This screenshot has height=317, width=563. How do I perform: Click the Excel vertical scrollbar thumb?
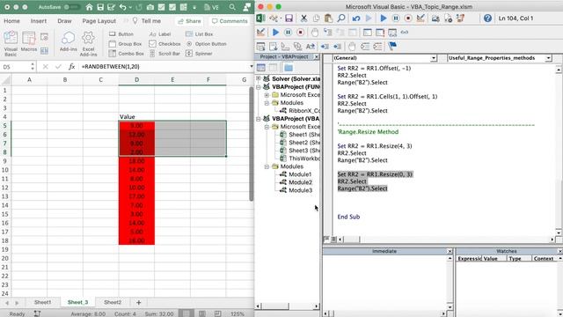tap(252, 144)
